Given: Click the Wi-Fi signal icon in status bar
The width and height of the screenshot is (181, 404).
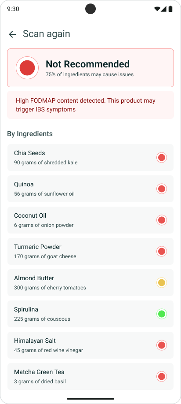Looking at the screenshot, I should click(157, 9).
